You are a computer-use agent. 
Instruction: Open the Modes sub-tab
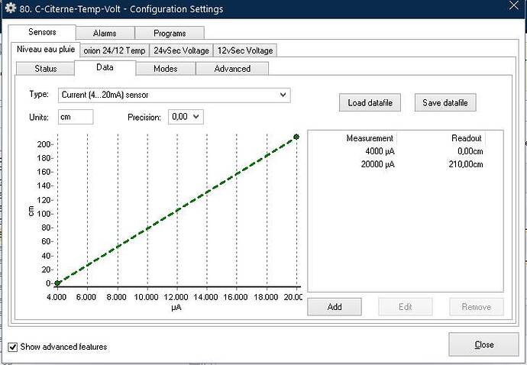tap(166, 69)
